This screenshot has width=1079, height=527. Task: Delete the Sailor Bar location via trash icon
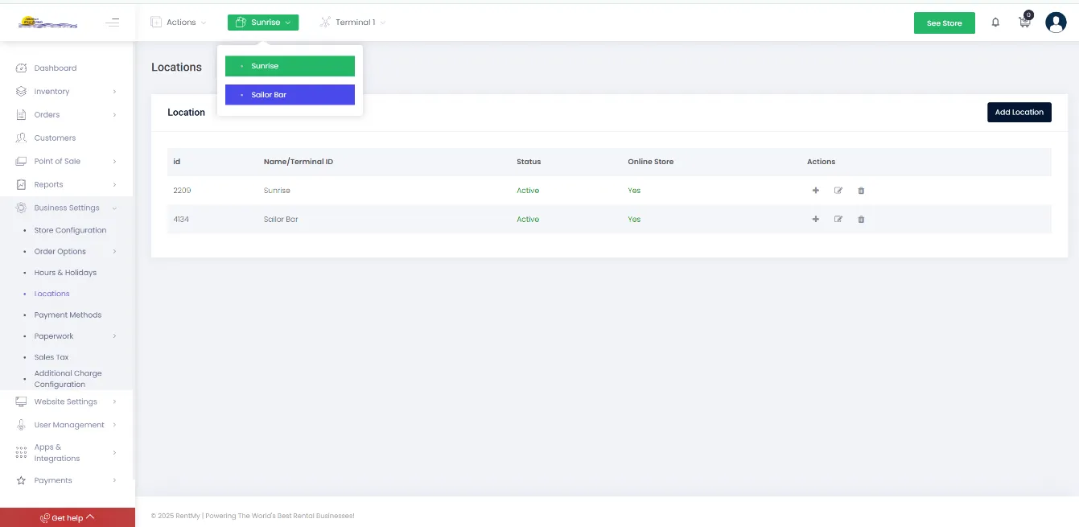click(861, 219)
